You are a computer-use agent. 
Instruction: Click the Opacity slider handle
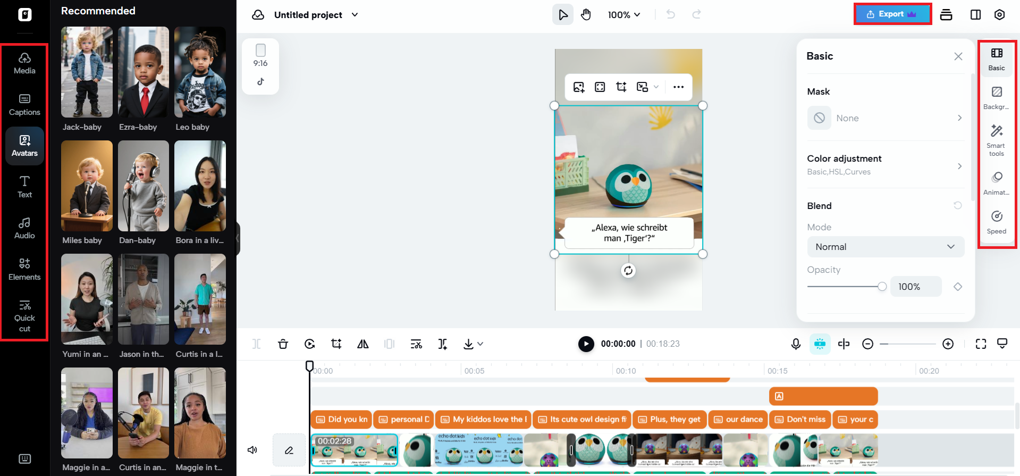(x=882, y=287)
